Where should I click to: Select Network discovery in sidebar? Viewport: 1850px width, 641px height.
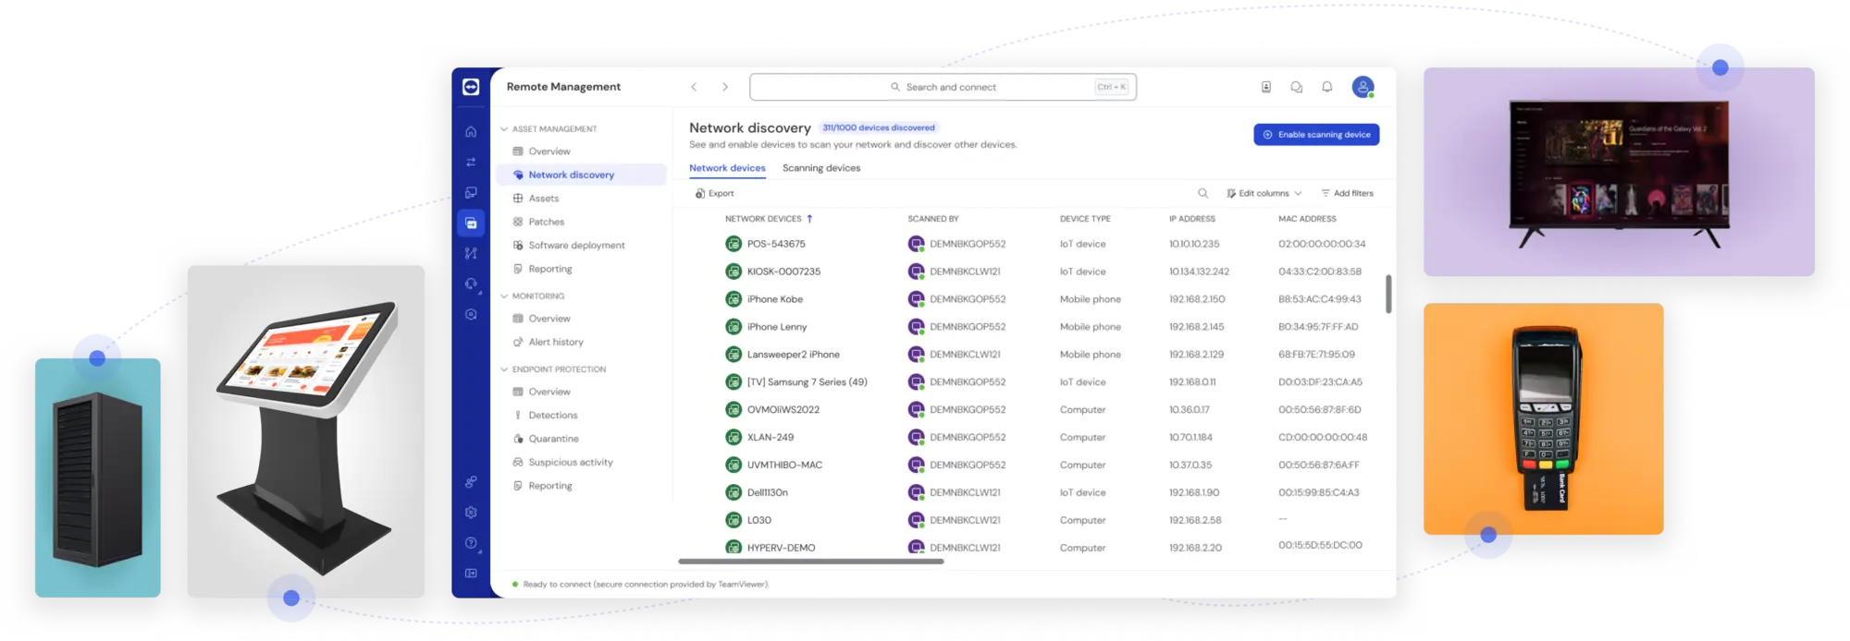tap(581, 175)
